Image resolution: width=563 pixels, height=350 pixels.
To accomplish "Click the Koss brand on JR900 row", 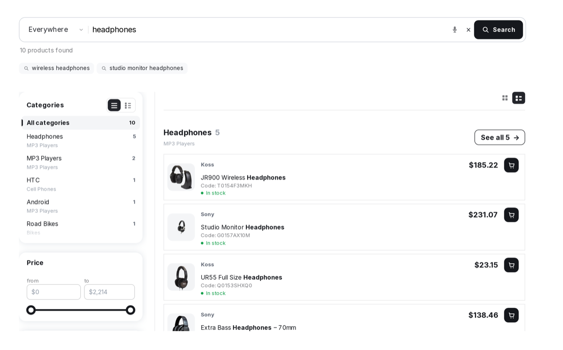I will (207, 165).
